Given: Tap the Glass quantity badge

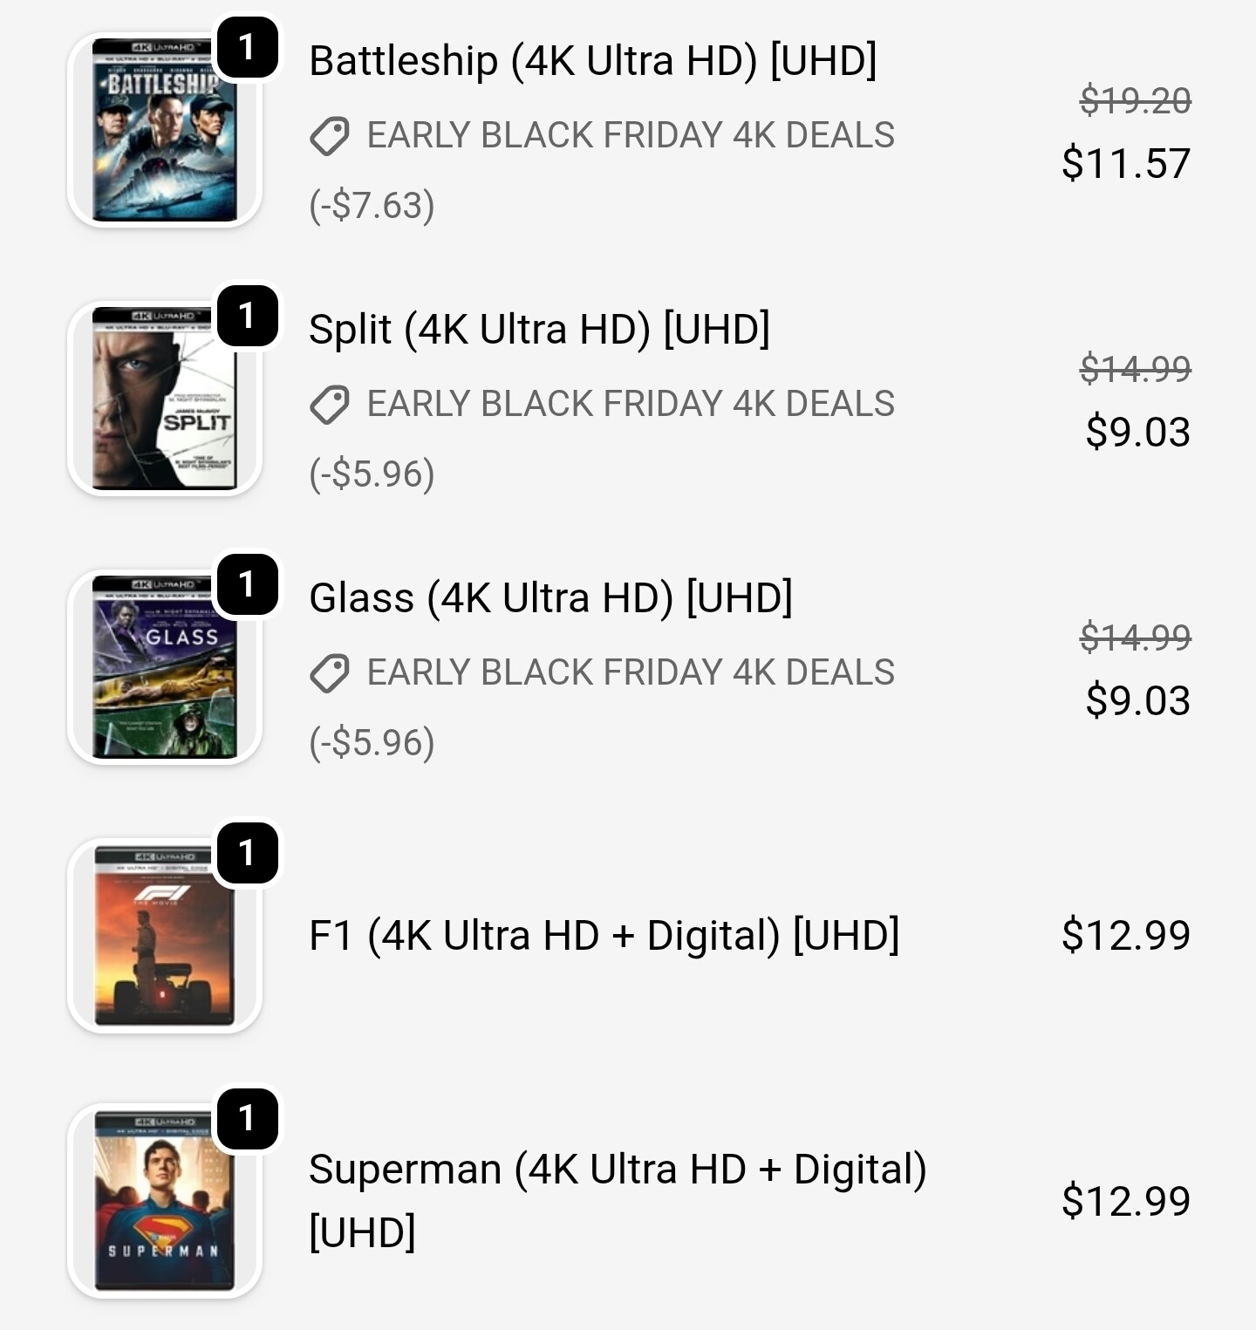Looking at the screenshot, I should pyautogui.click(x=247, y=584).
